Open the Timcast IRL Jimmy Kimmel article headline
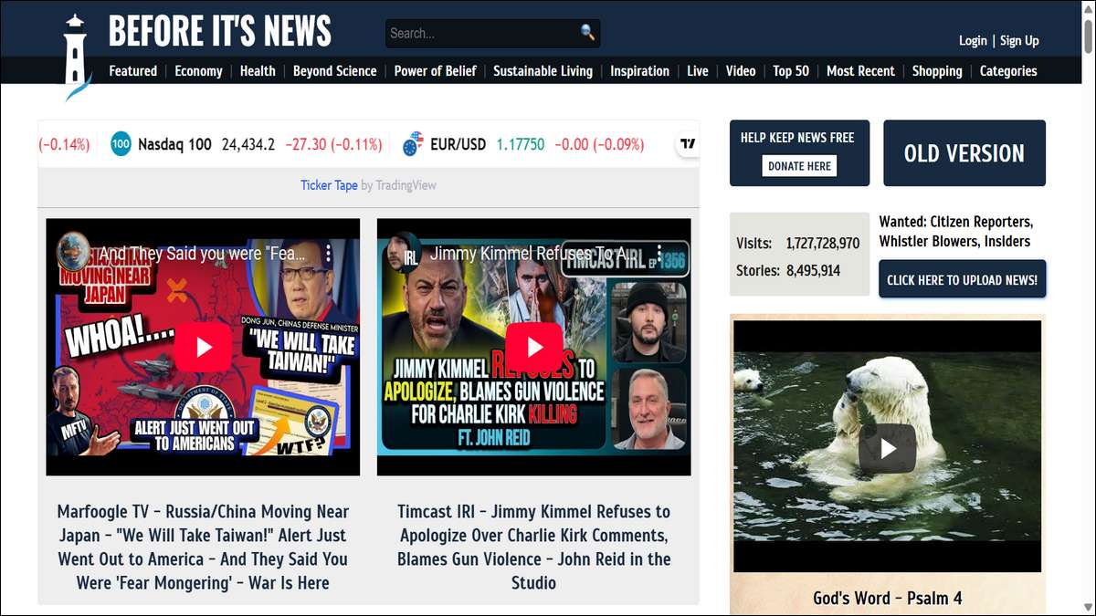1096x616 pixels. [x=534, y=547]
